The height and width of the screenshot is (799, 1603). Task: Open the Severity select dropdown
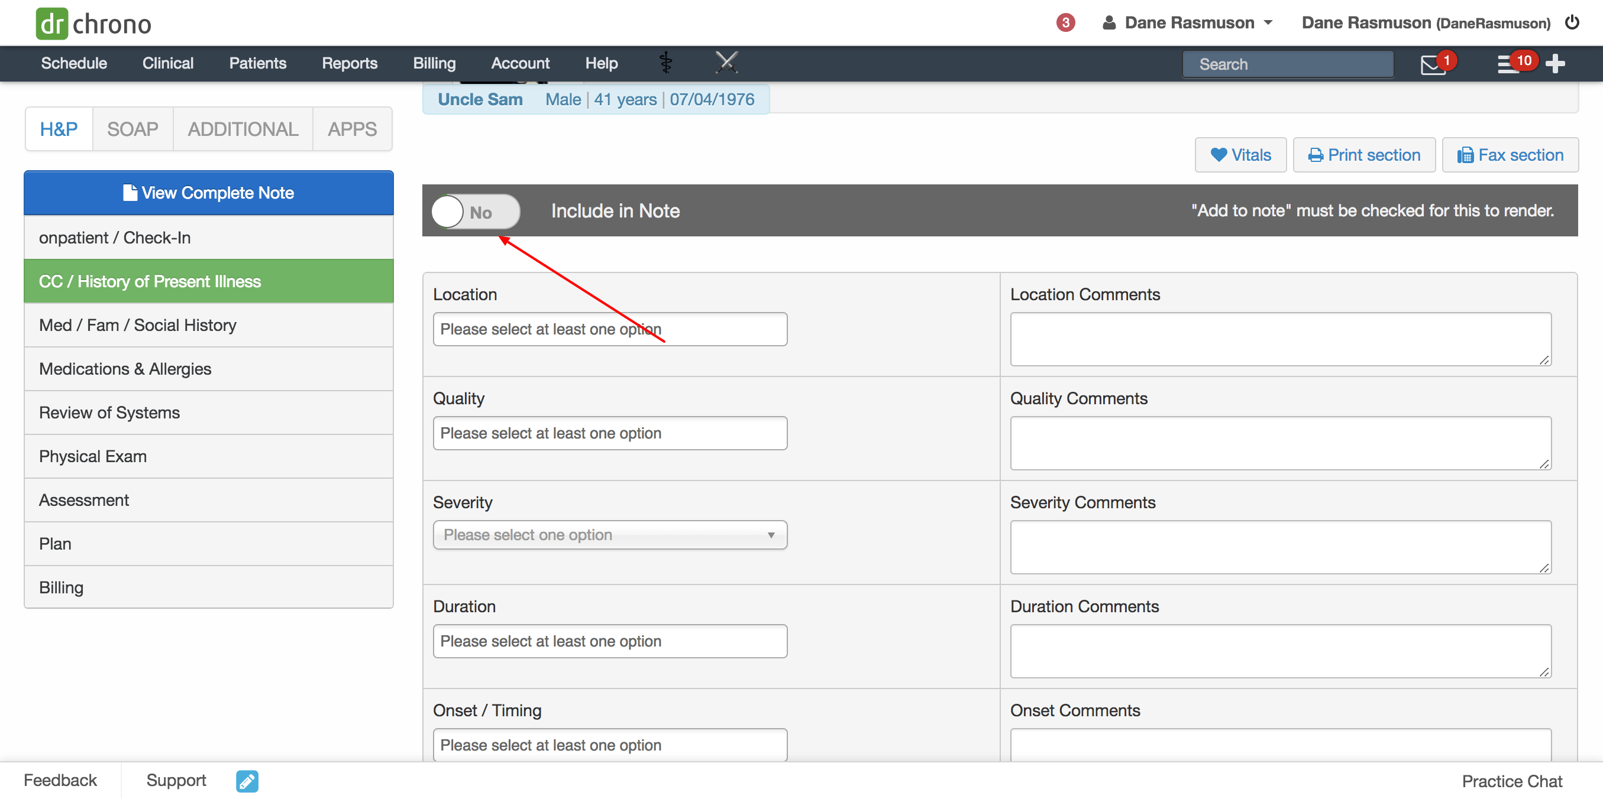click(610, 535)
